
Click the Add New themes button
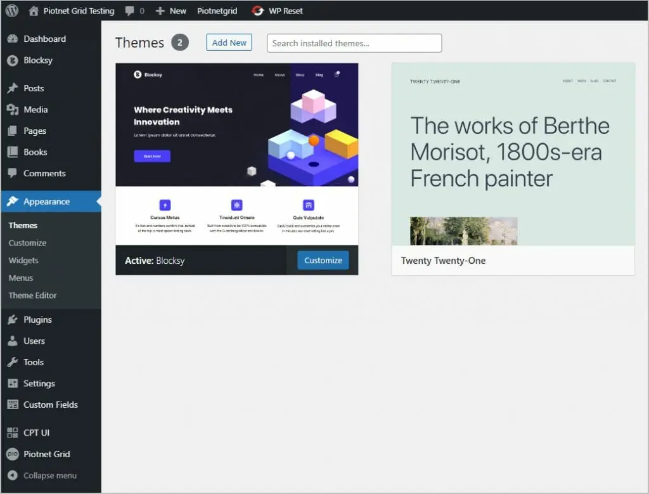coord(229,42)
